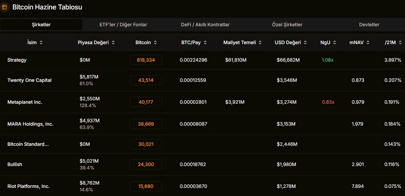Switch to the Devletler tab
The height and width of the screenshot is (196, 405).
369,25
